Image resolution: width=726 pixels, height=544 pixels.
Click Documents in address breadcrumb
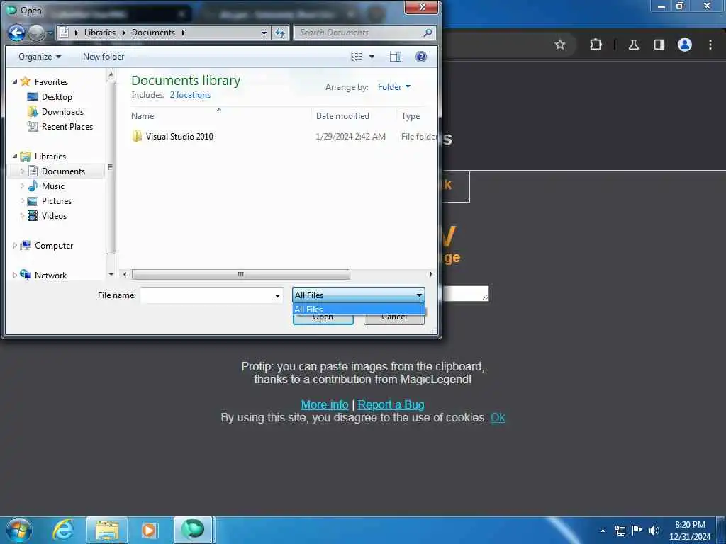coord(153,33)
